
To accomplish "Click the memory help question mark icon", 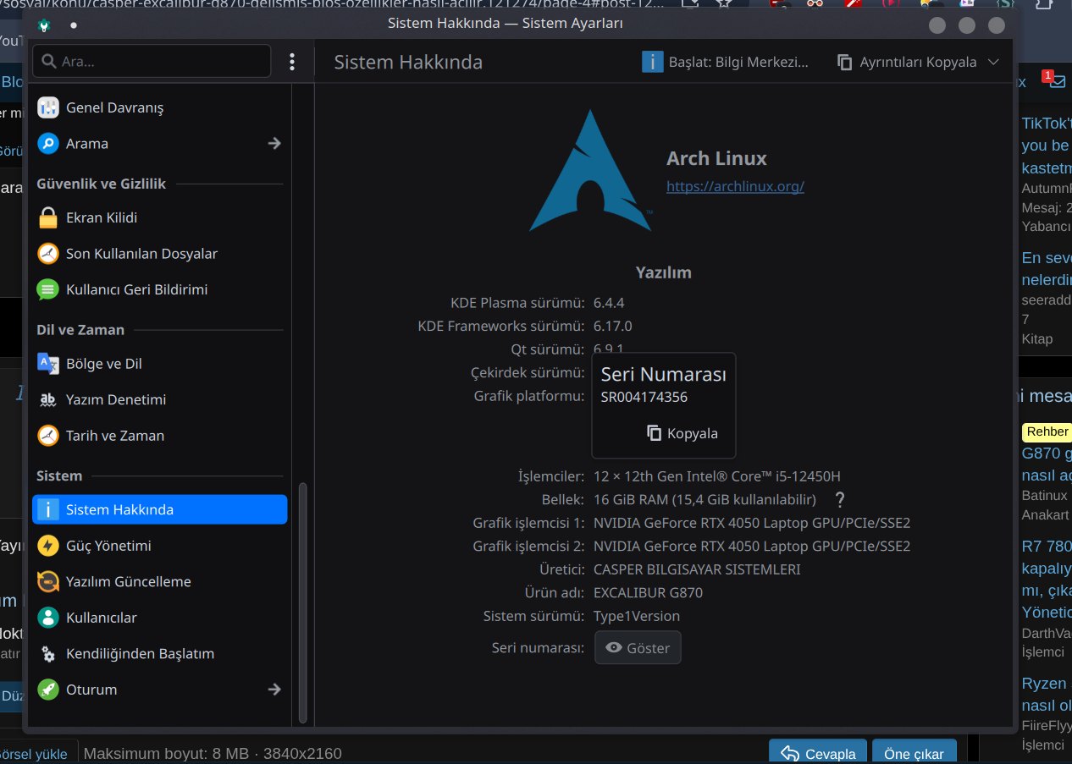I will (x=840, y=499).
